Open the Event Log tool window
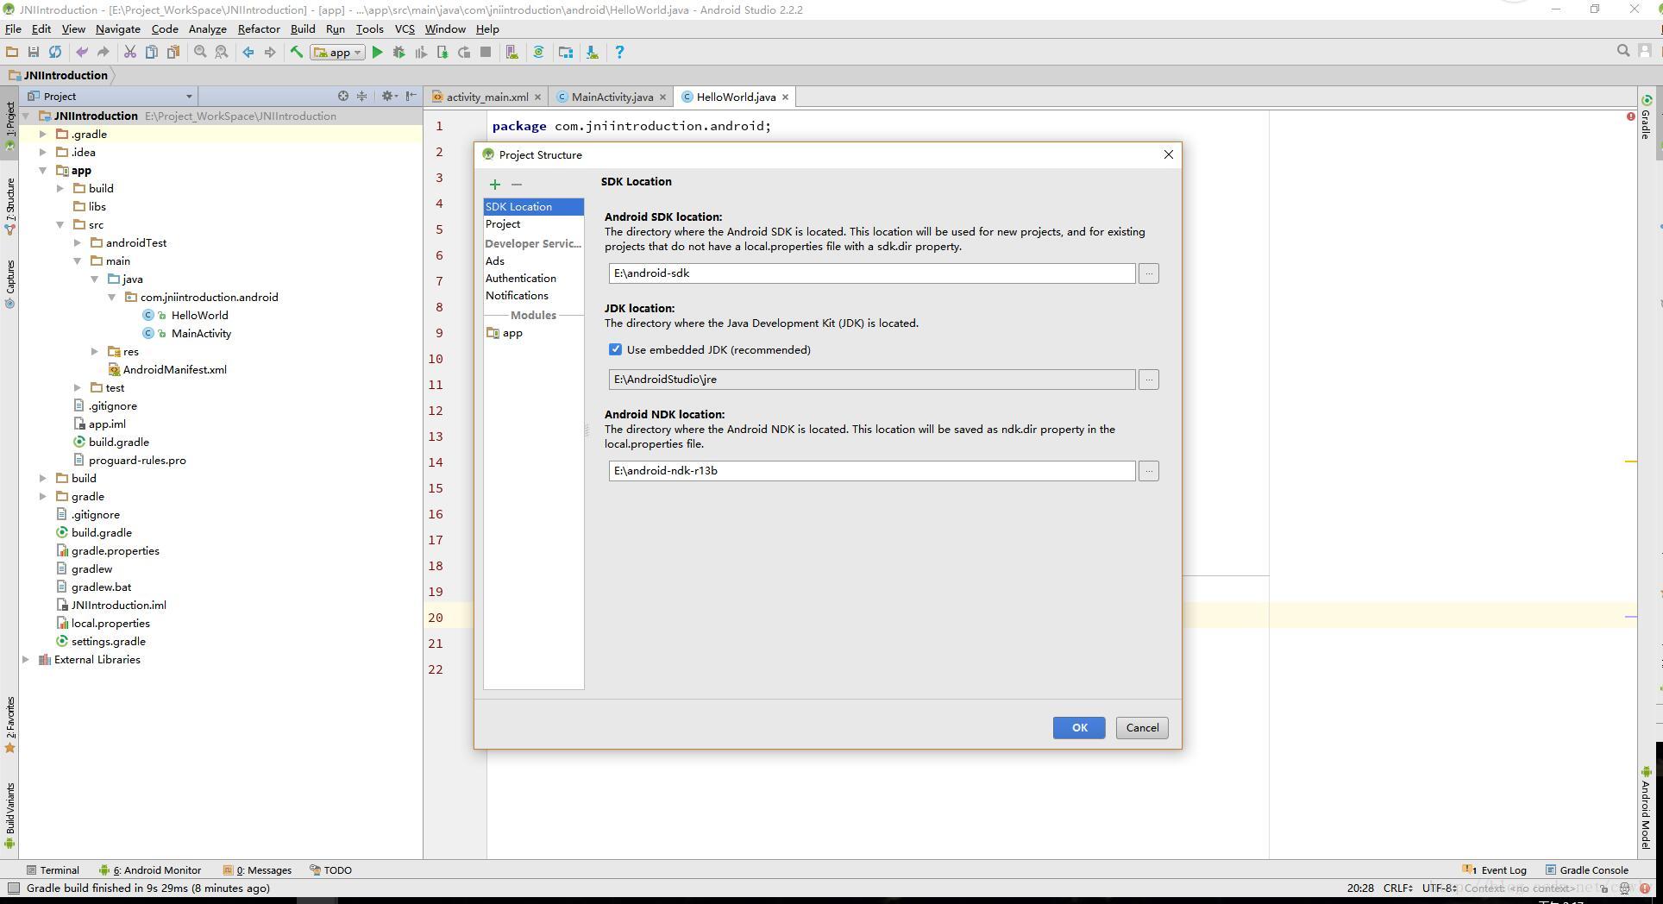 tap(1495, 870)
